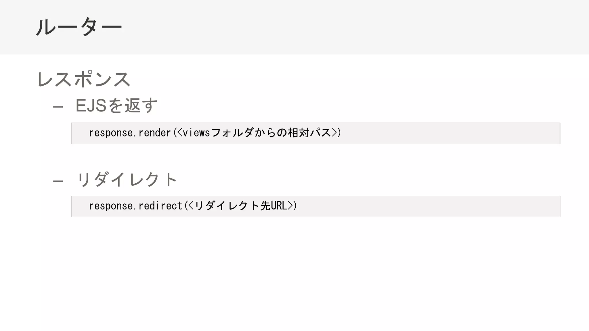Click empty right side of the render code box
589x331 pixels.
point(460,133)
